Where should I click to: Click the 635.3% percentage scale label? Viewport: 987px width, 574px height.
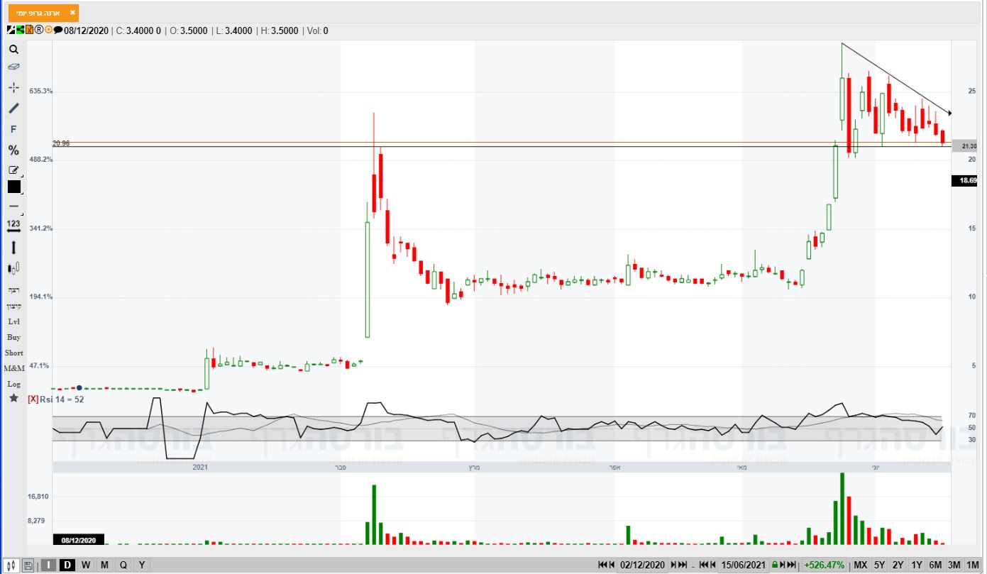pos(41,91)
